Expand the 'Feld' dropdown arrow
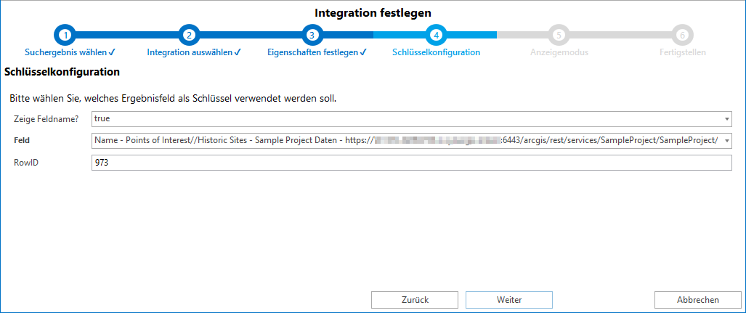 click(x=726, y=140)
